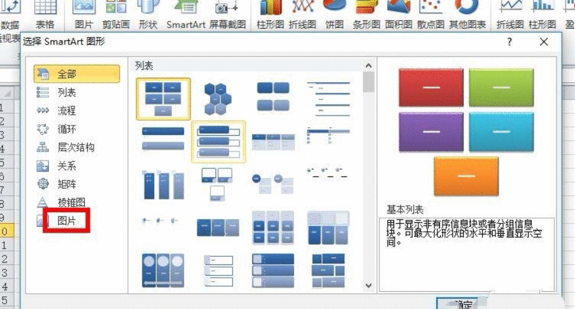Open 剪贴画 in the ribbon
575x309 pixels.
click(116, 15)
